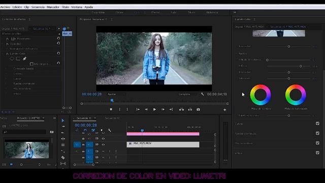Select the Razor tool
The height and width of the screenshot is (183, 325).
pyautogui.click(x=63, y=158)
